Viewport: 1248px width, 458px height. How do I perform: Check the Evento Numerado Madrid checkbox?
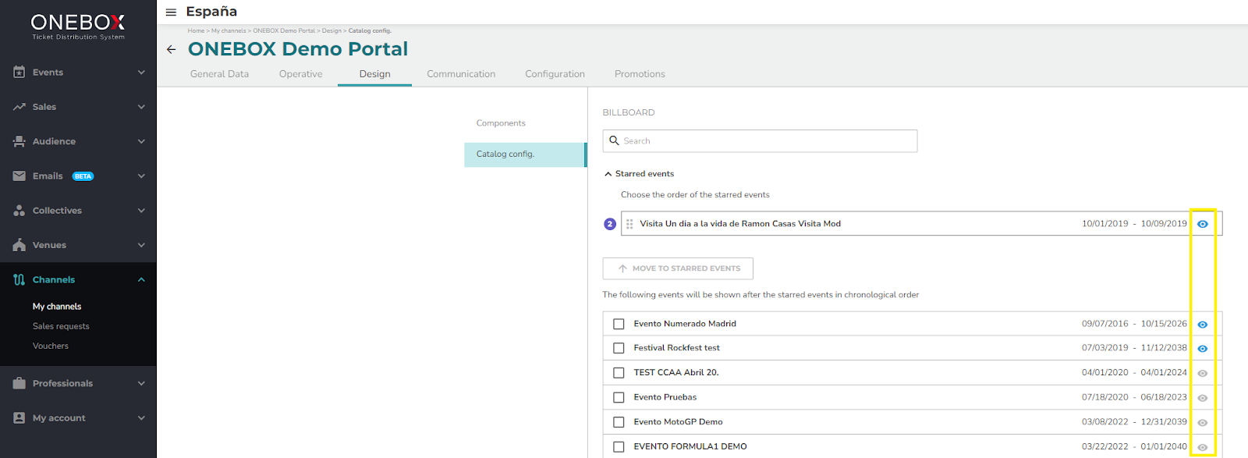pos(619,324)
